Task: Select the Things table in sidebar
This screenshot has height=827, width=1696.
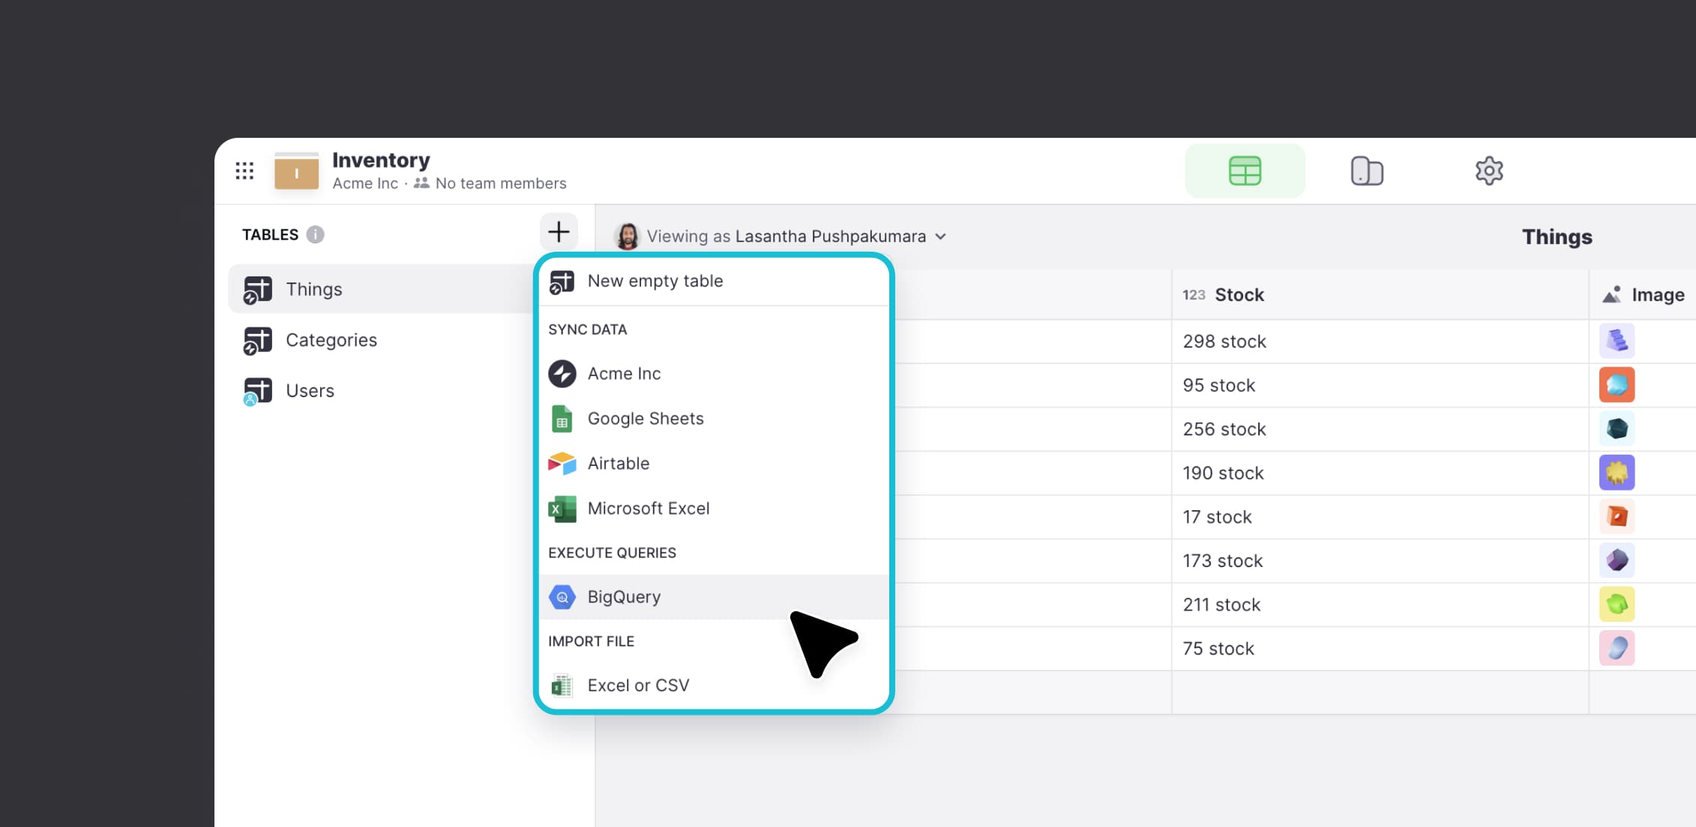Action: pyautogui.click(x=382, y=289)
